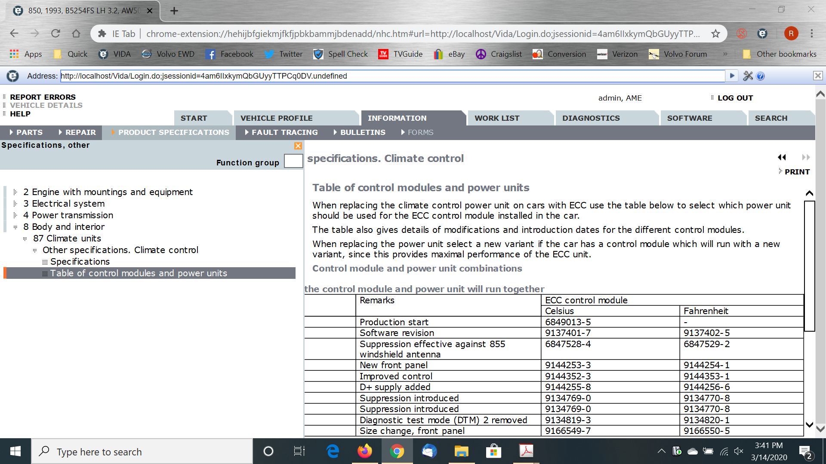
Task: Bookmark this page with the star icon
Action: tap(715, 34)
